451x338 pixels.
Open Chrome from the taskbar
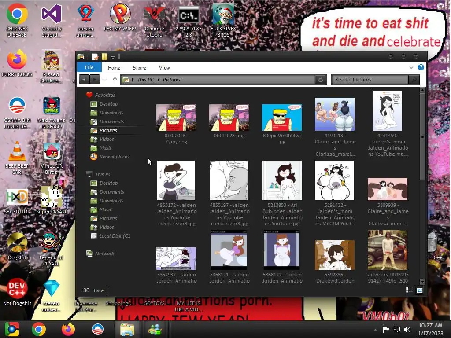[x=39, y=329]
